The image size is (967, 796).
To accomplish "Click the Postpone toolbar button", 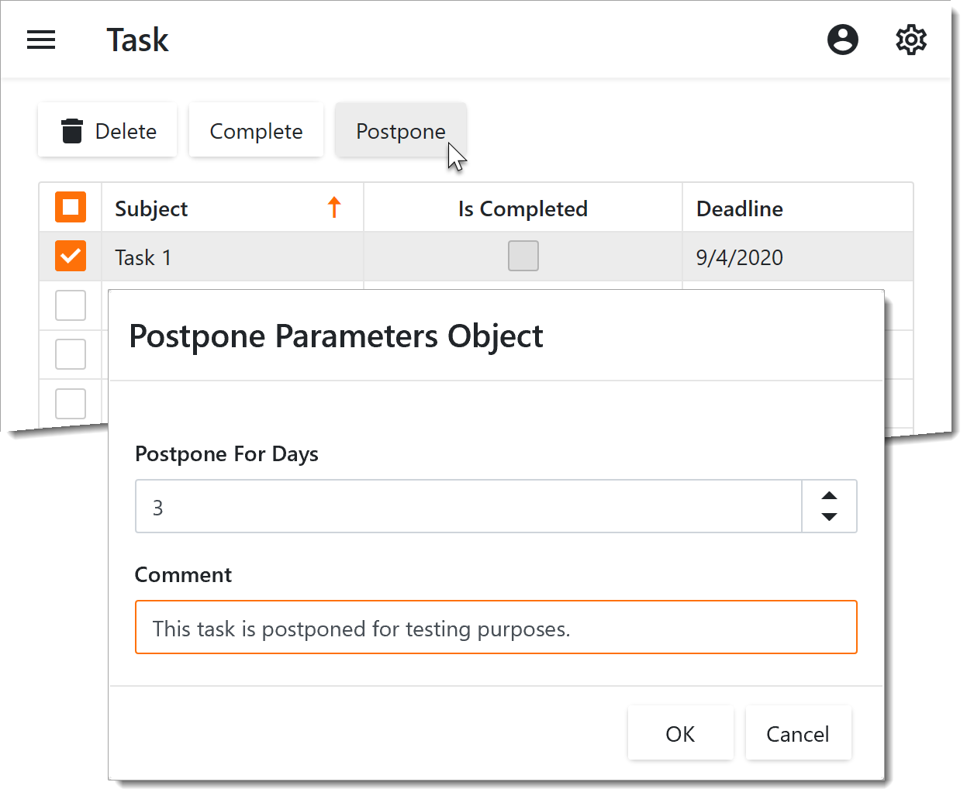I will (x=400, y=131).
